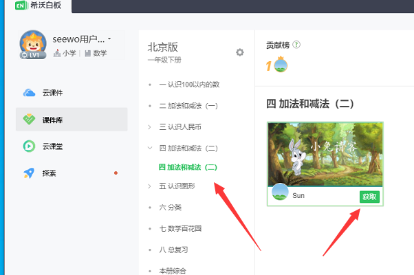Collapse chapter 四 加法和减法（二） chevron
This screenshot has height=275, width=414.
click(x=150, y=148)
